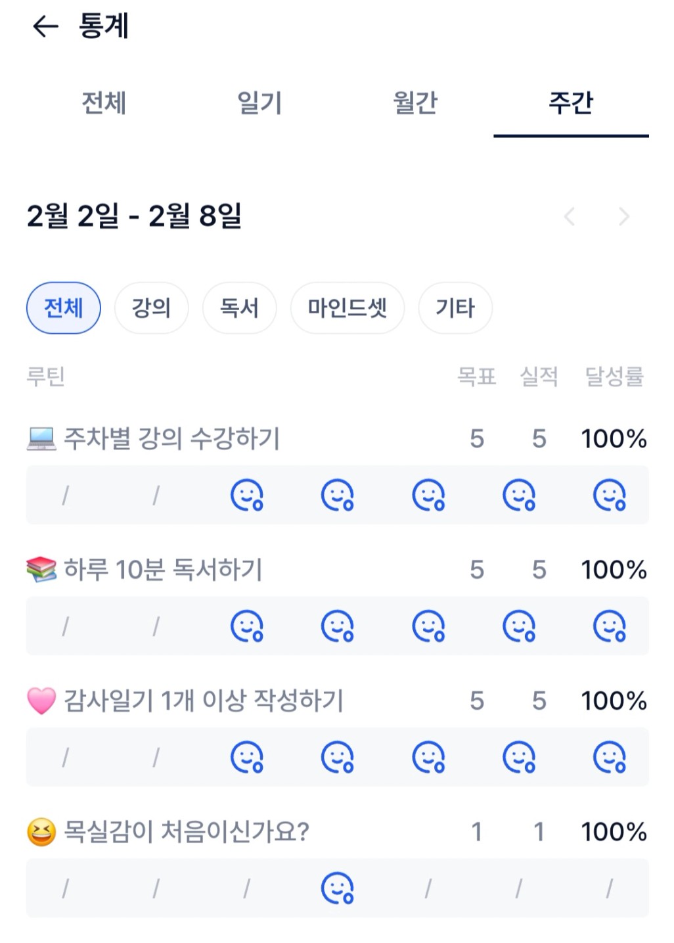Screen dimensions: 674x943
Task: Go to the previous week with left chevron
Action: pos(570,216)
